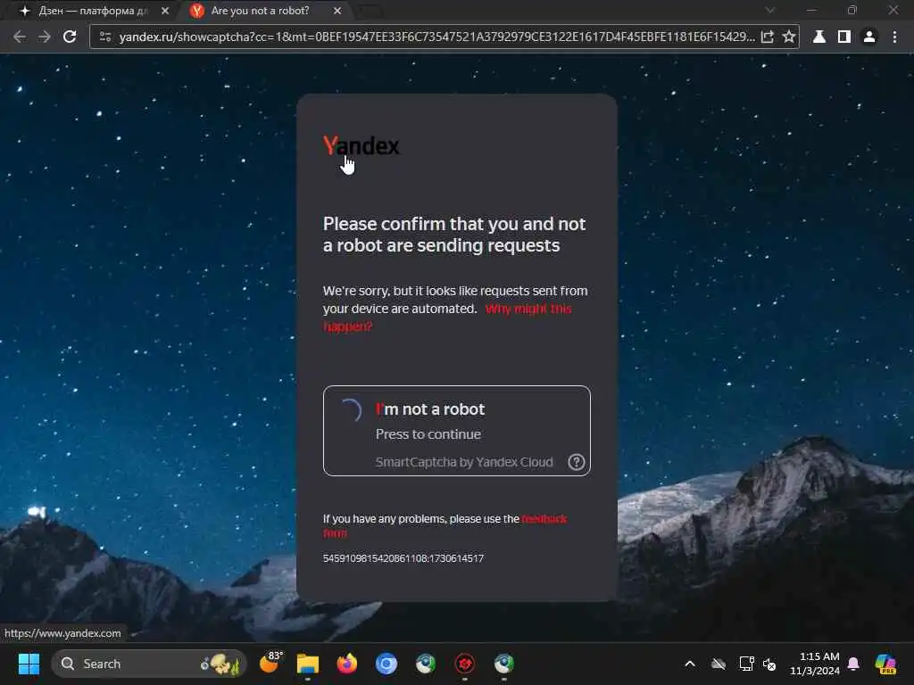Bookmark this page with the star icon
This screenshot has height=685, width=914.
pos(789,37)
